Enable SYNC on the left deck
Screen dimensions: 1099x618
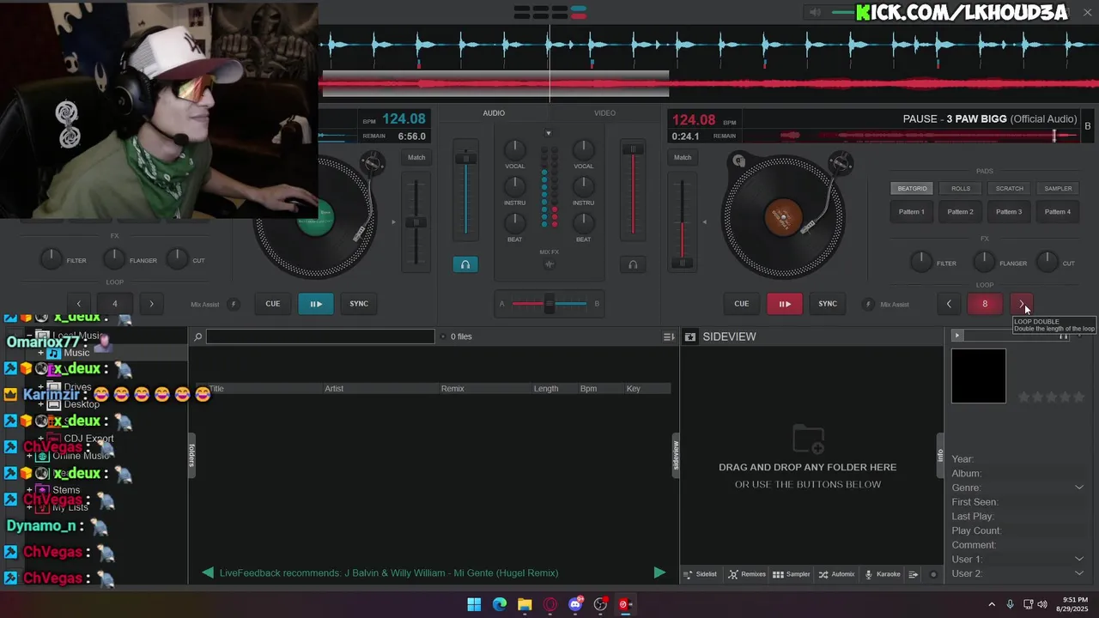[359, 304]
